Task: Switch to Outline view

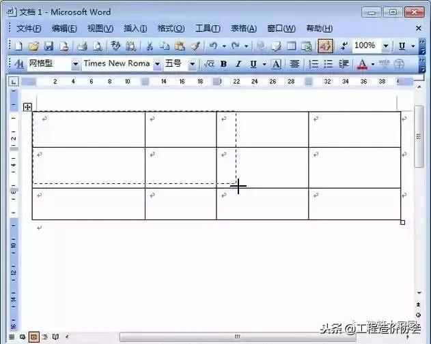Action: 45,337
